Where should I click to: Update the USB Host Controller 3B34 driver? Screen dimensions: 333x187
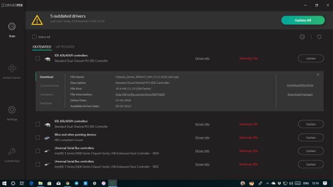[x=311, y=151]
